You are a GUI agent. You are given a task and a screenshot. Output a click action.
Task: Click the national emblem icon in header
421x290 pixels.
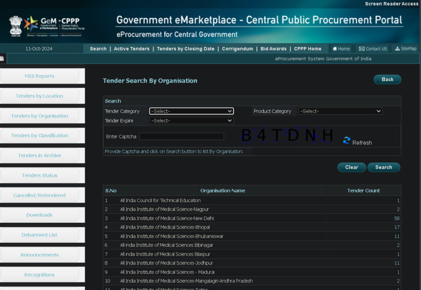click(15, 25)
